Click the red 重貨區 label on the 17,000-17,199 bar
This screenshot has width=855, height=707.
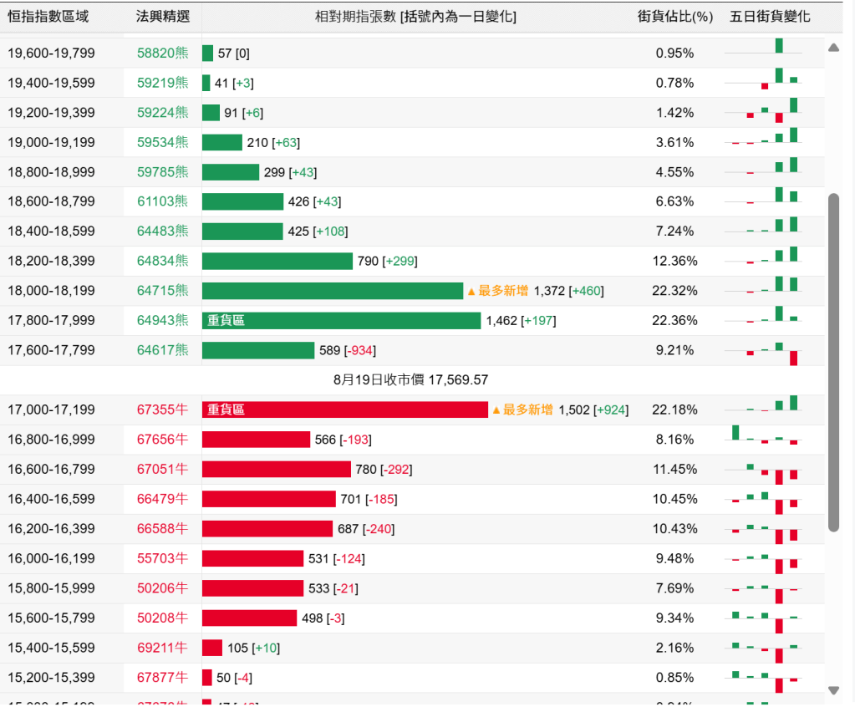[226, 409]
